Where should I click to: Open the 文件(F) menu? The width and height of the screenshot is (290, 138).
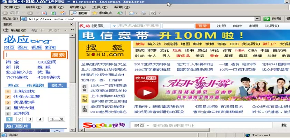[12, 7]
